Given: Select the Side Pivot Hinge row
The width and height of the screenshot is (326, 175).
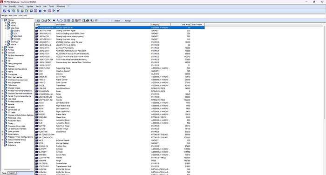Looking at the screenshot, I should (120, 126).
